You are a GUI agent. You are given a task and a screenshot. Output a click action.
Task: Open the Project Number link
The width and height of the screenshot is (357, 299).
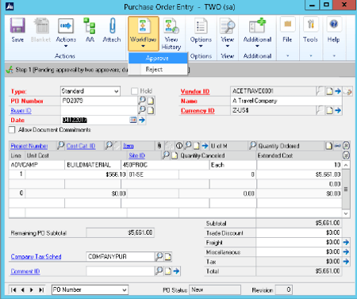pyautogui.click(x=29, y=146)
